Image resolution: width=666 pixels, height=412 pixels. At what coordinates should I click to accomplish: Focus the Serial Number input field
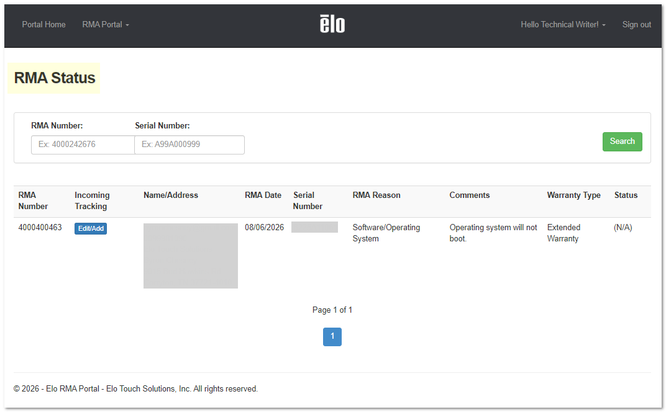click(x=189, y=145)
